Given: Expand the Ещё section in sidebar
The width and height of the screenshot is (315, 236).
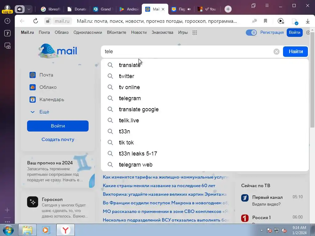Looking at the screenshot, I should 40,112.
